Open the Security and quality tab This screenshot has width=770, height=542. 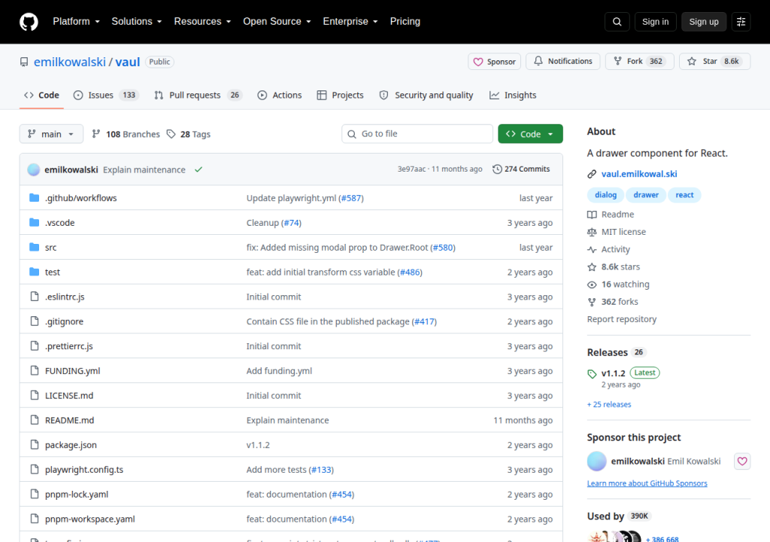(426, 95)
